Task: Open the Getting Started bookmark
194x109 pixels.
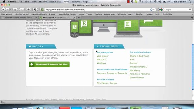Action: 22,14
